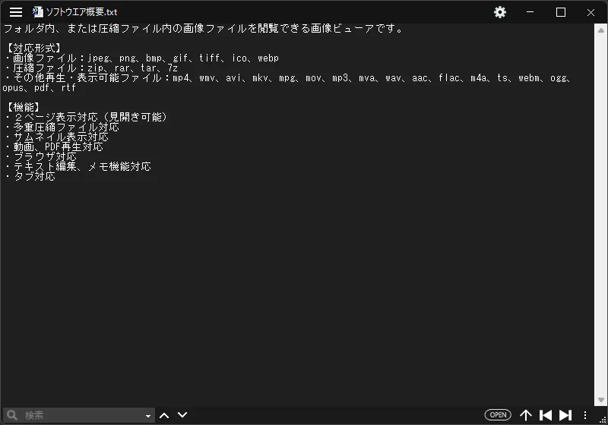
Task: Click the 圧縮ファイル formats line
Action: coord(91,68)
